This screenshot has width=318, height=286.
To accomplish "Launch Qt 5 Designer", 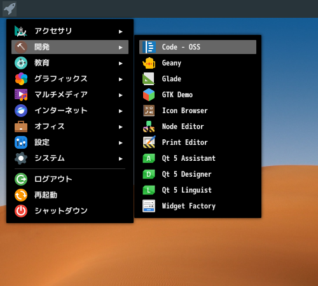I will (198, 174).
